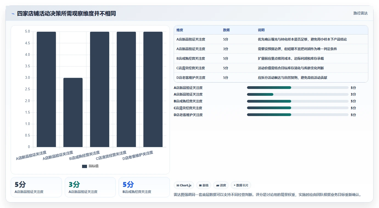This screenshot has height=208, width=379.
Task: Click C店清货经营关注度 in the table's 维度 column
Action: pos(191,68)
